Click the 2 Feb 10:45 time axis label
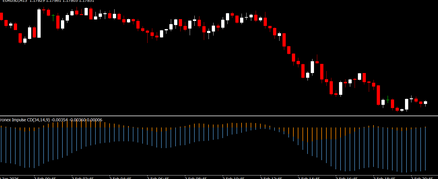 tap(233, 178)
